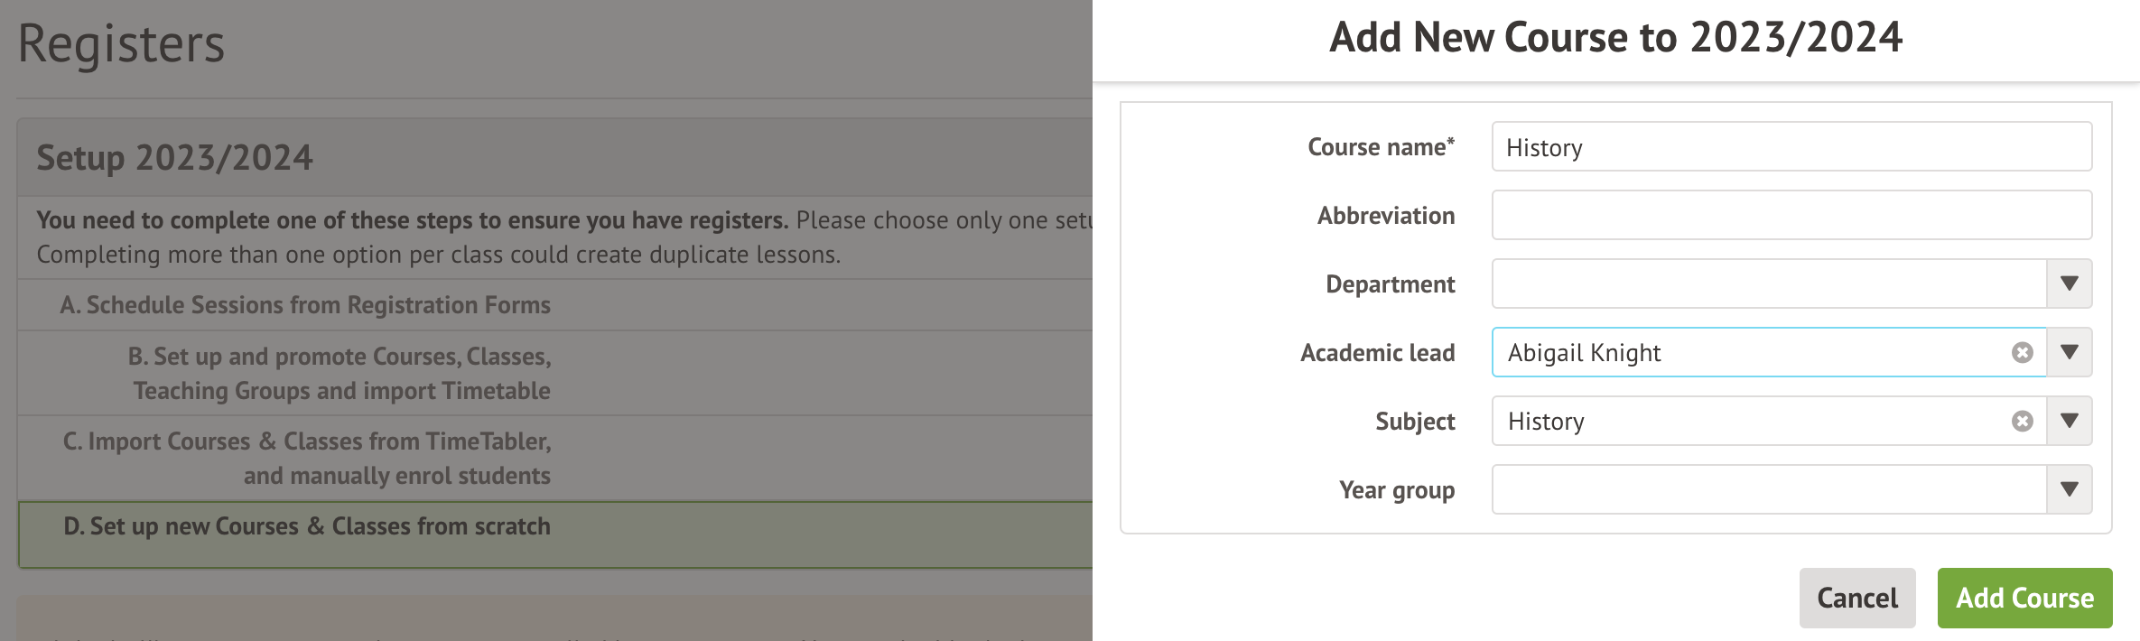Click inside the Department combo box
The width and height of the screenshot is (2140, 641).
click(x=1768, y=284)
